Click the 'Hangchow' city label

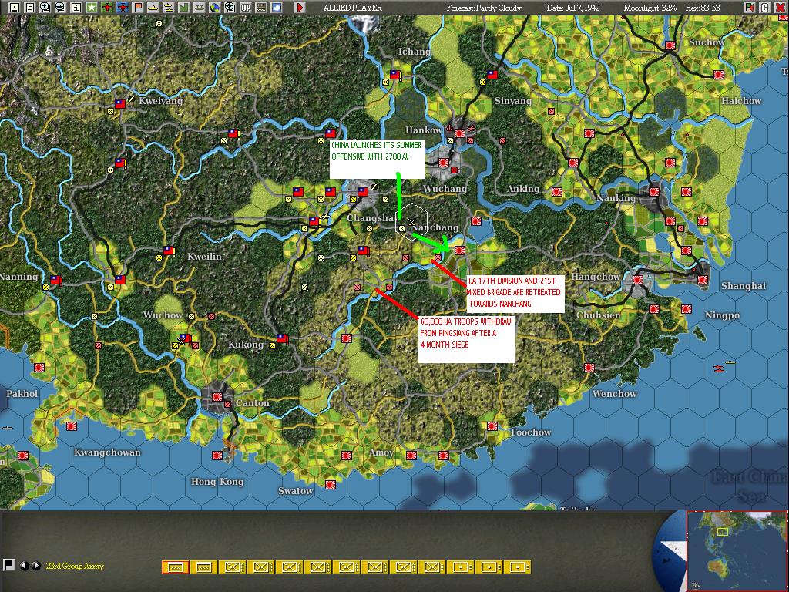(x=596, y=277)
